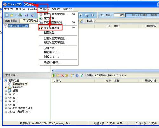Click the 650MB capacity progress bar
This screenshot has width=159, height=128.
tap(142, 15)
